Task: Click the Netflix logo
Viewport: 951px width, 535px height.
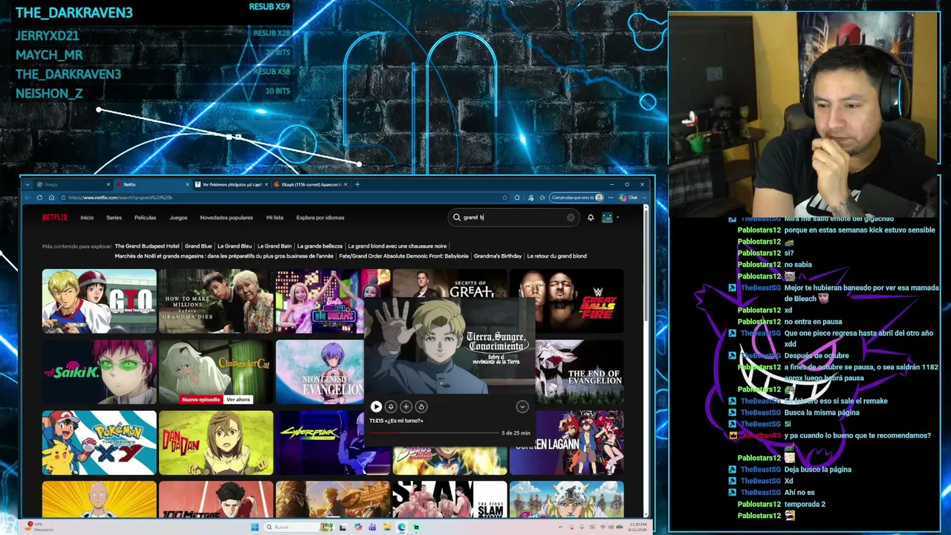Action: [x=54, y=218]
